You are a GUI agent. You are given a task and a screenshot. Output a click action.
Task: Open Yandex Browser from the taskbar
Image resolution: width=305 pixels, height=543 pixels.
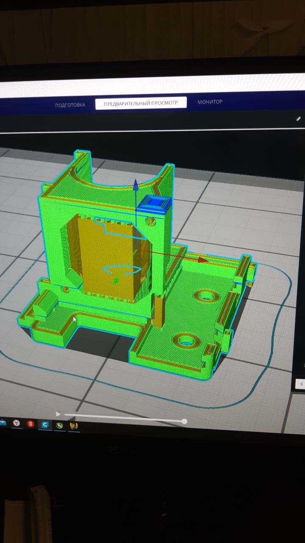(16, 423)
